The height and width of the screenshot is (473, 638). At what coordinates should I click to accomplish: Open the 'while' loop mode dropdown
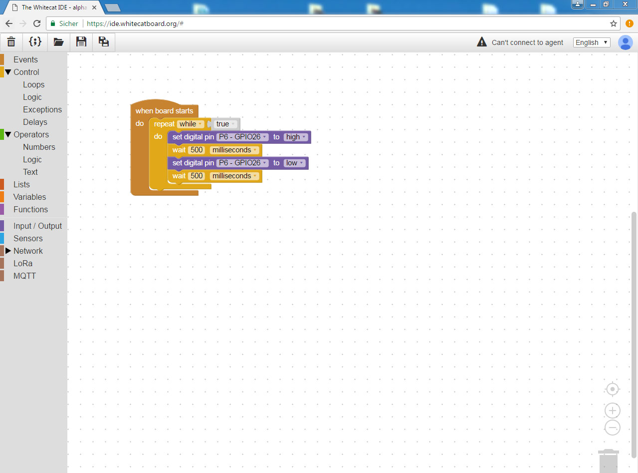click(191, 124)
